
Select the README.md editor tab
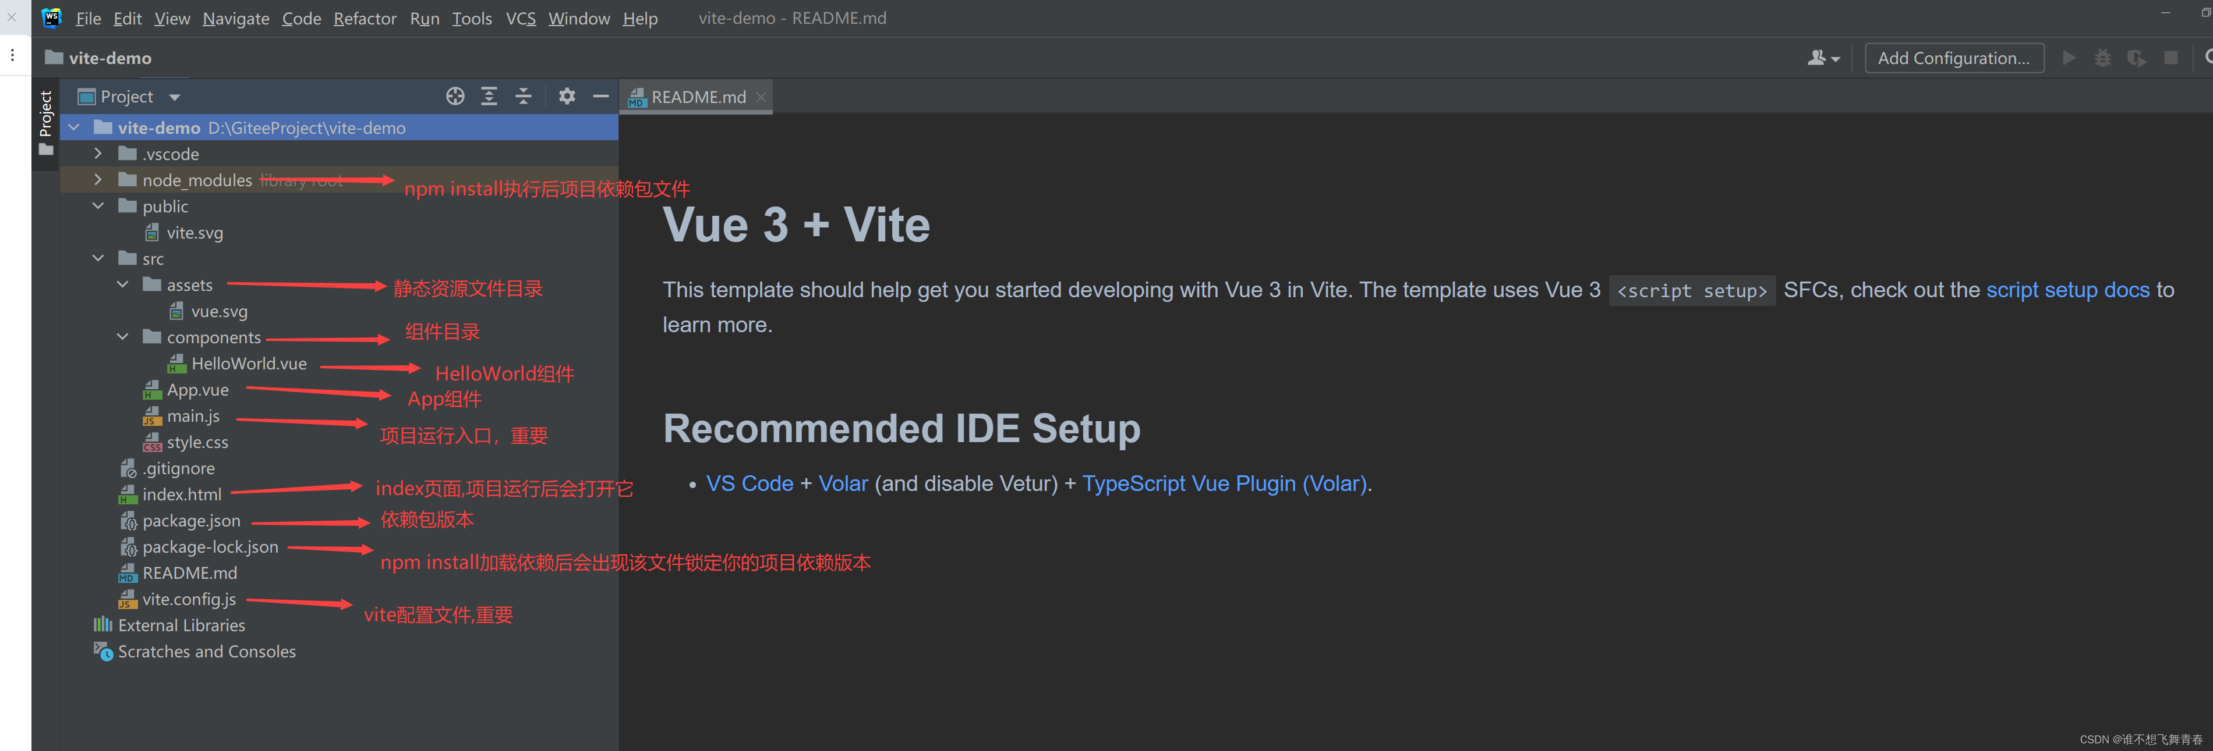696,97
